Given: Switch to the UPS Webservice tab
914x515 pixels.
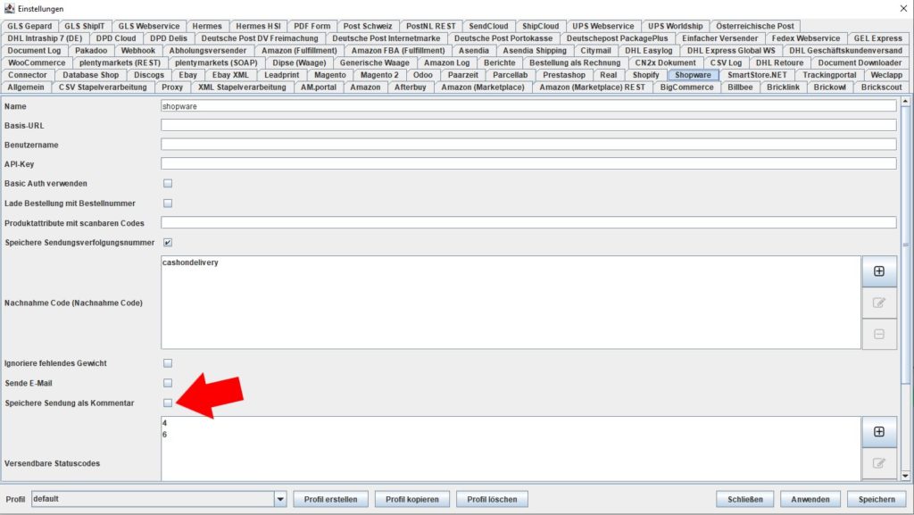Looking at the screenshot, I should coord(603,26).
